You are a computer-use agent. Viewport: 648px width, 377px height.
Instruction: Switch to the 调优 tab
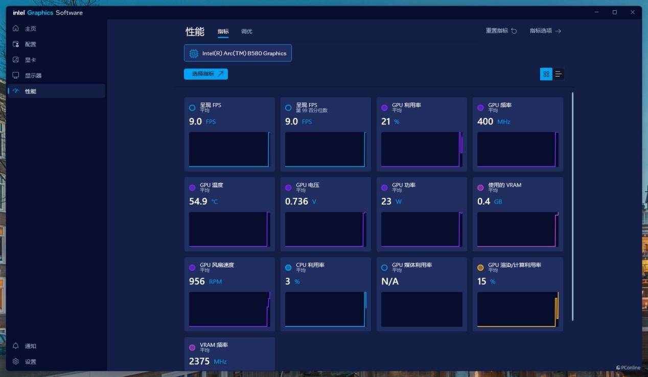[246, 32]
